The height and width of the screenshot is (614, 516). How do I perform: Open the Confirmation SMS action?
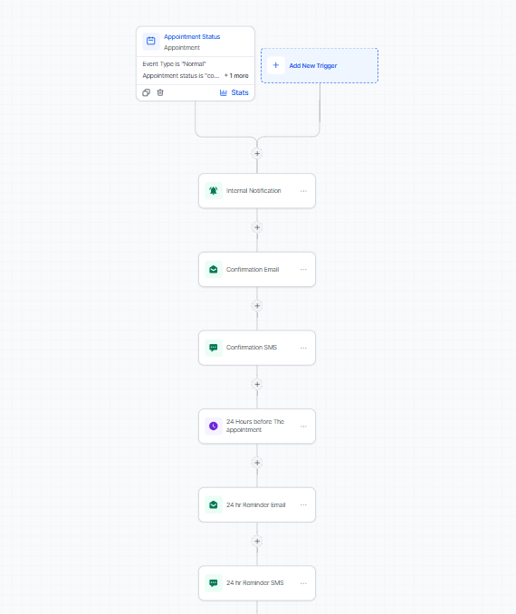[x=257, y=348]
